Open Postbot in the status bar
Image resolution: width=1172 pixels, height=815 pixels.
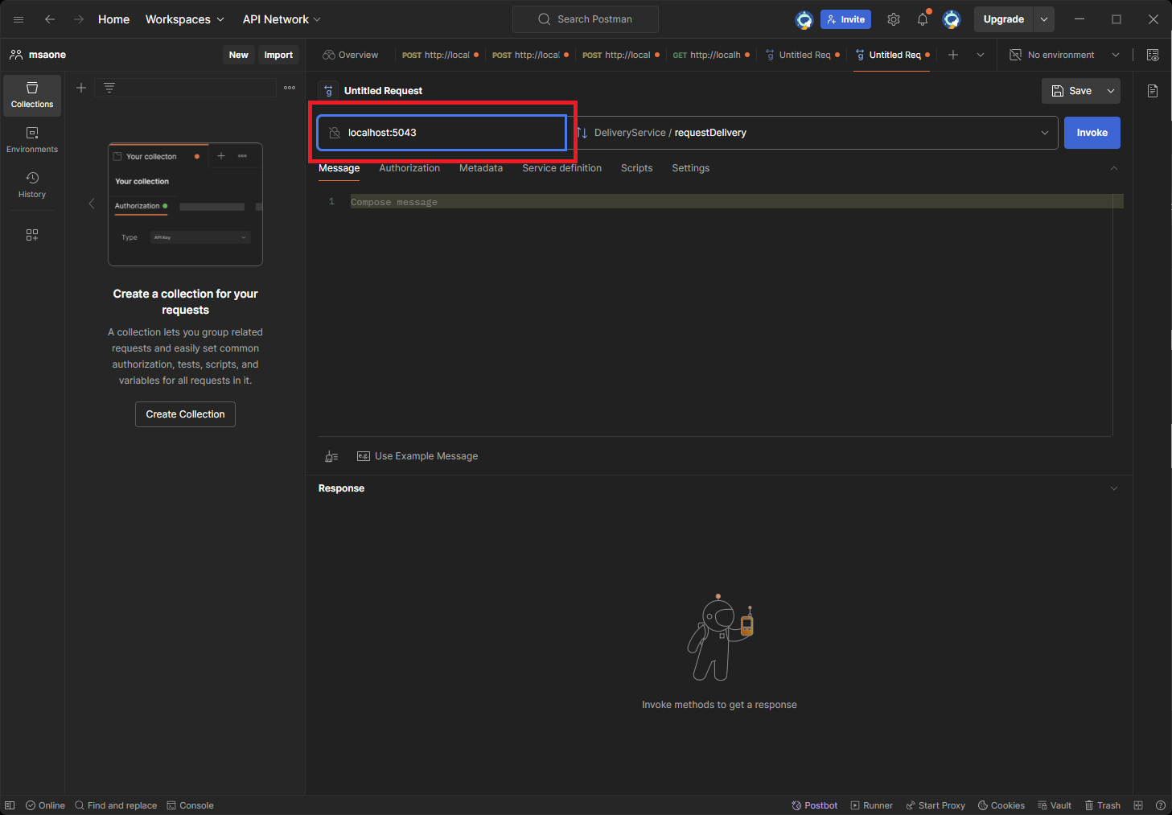click(x=814, y=805)
